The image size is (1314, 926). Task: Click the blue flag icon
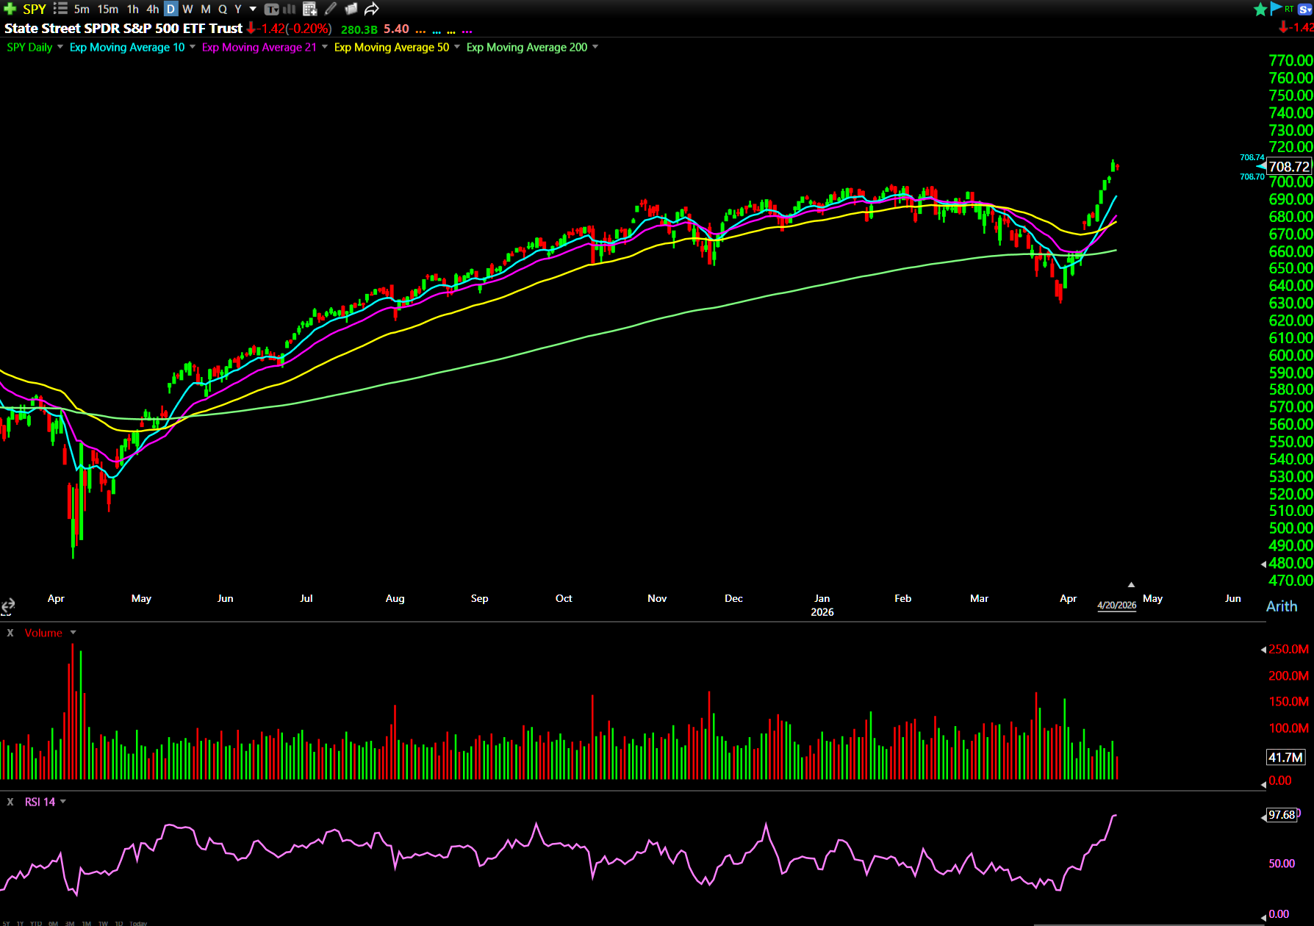click(x=1276, y=9)
